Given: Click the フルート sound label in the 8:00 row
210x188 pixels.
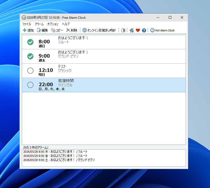Looking at the screenshot, I should 64,42.
